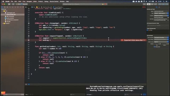
Task: Open the Line Endings dropdown
Action: [x=161, y=39]
